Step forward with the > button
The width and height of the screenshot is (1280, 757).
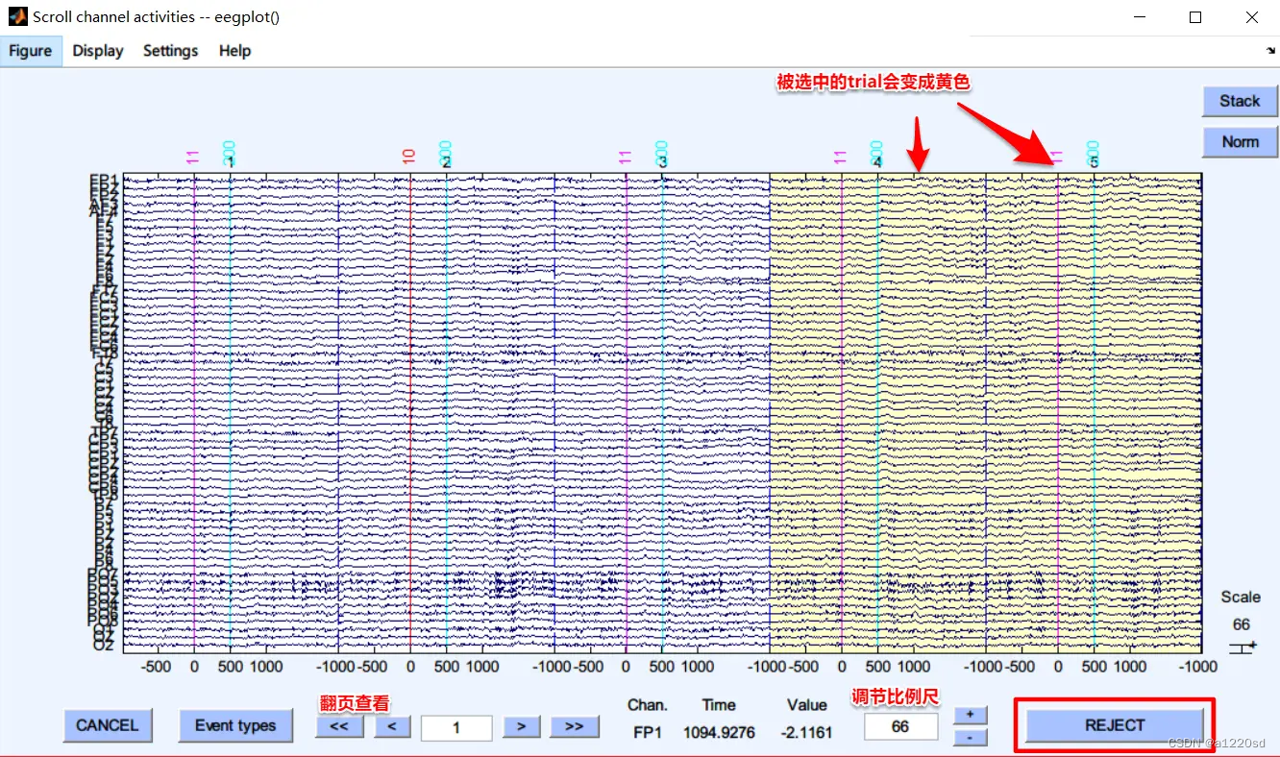coord(522,726)
